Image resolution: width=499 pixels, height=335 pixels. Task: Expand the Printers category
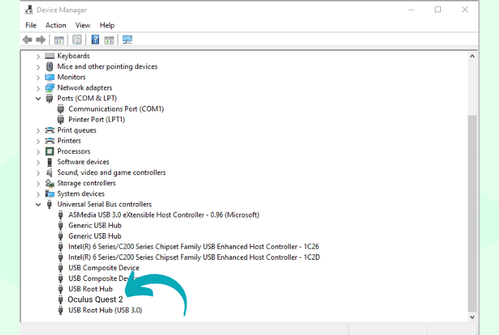(x=38, y=142)
